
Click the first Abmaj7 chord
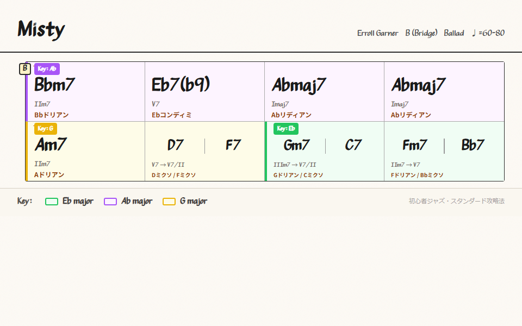[x=299, y=85]
